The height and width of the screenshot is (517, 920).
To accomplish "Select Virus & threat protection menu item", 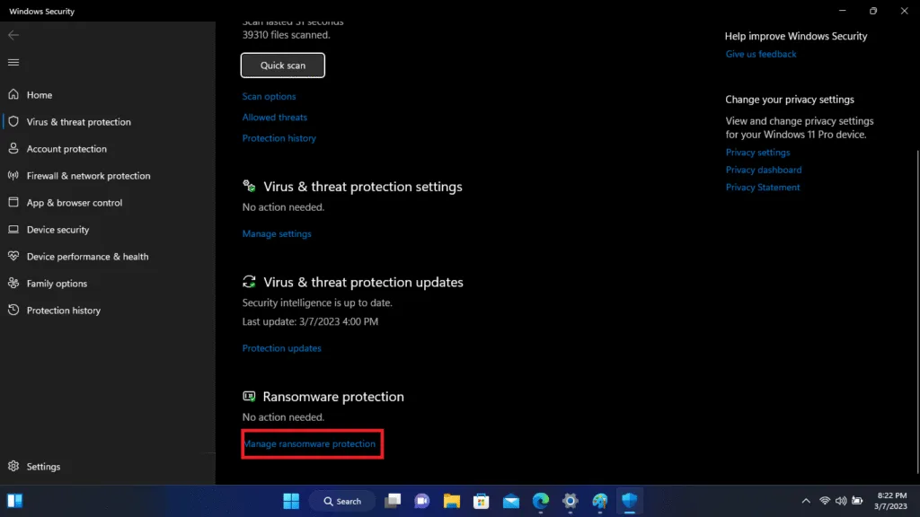I will [x=79, y=122].
